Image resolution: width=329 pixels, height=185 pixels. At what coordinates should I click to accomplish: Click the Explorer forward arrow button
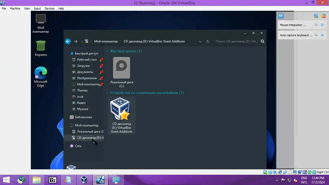click(x=76, y=41)
